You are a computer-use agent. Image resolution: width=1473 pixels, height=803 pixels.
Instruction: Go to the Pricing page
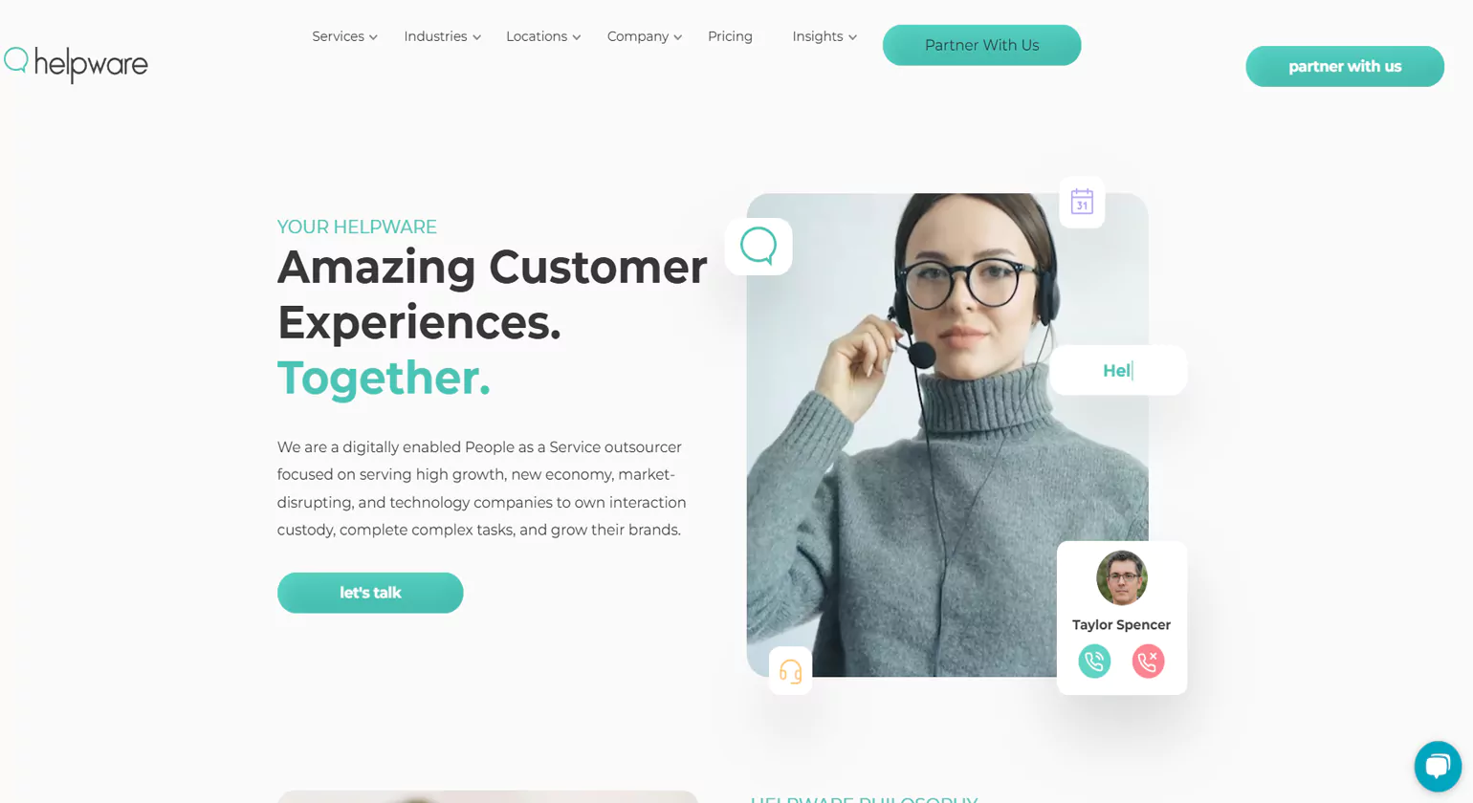point(730,36)
